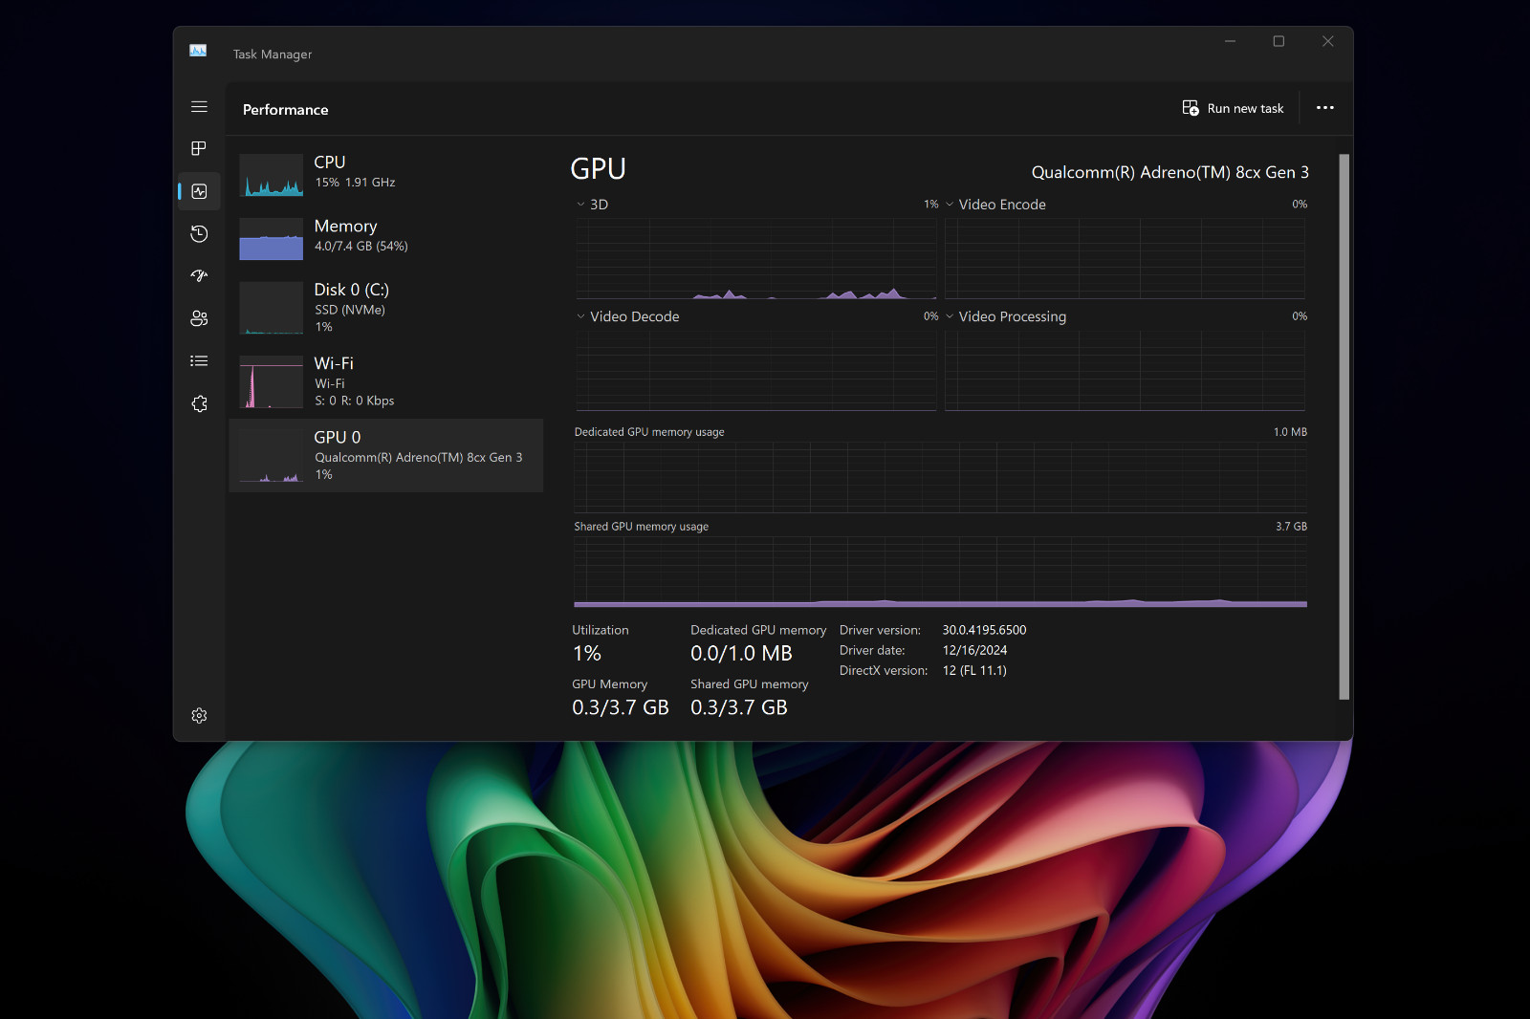Select the Wi-Fi resource entry
Viewport: 1530px width, 1019px height.
(386, 380)
